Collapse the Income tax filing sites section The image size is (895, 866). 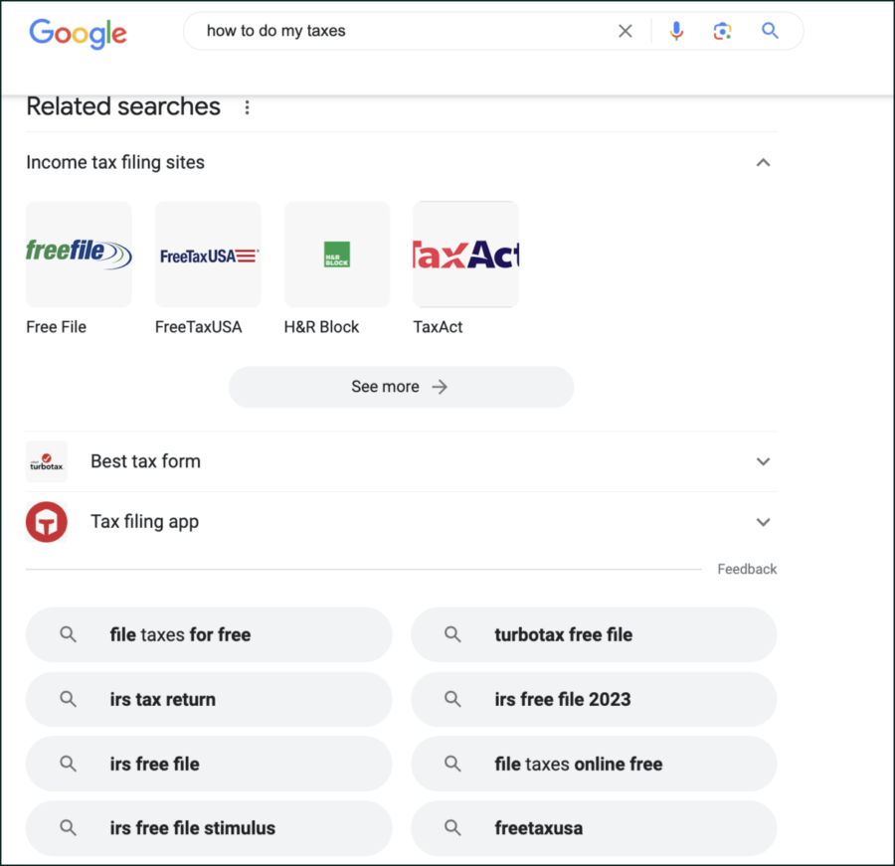coord(763,161)
